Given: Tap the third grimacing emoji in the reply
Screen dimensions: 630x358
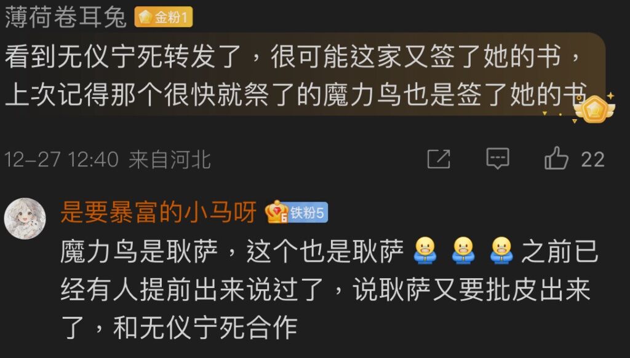Looking at the screenshot, I should (502, 251).
